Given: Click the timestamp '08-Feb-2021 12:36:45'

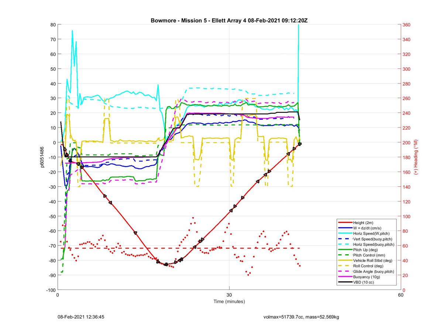Looking at the screenshot, I should coord(82,316).
